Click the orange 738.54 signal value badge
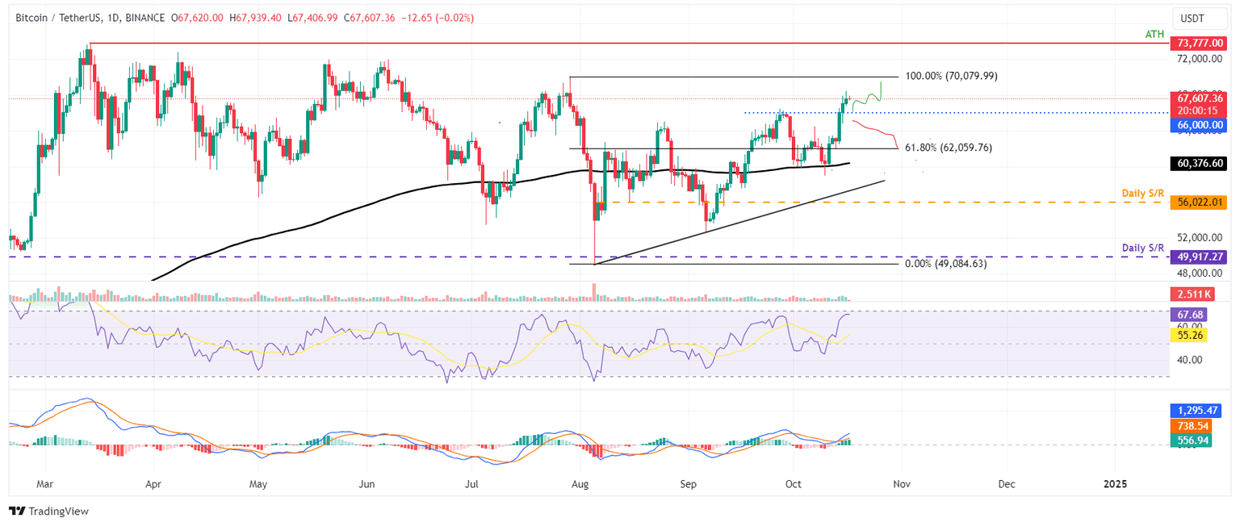The width and height of the screenshot is (1240, 526). point(1193,426)
